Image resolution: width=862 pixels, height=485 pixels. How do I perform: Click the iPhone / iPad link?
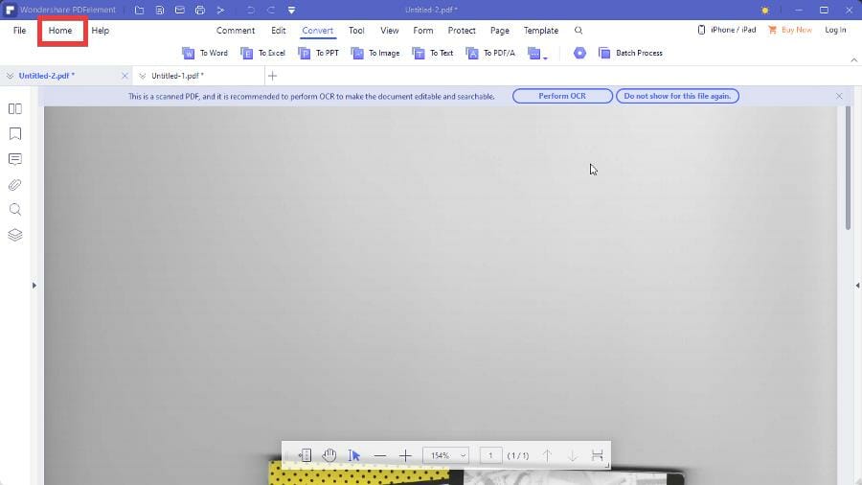[727, 30]
